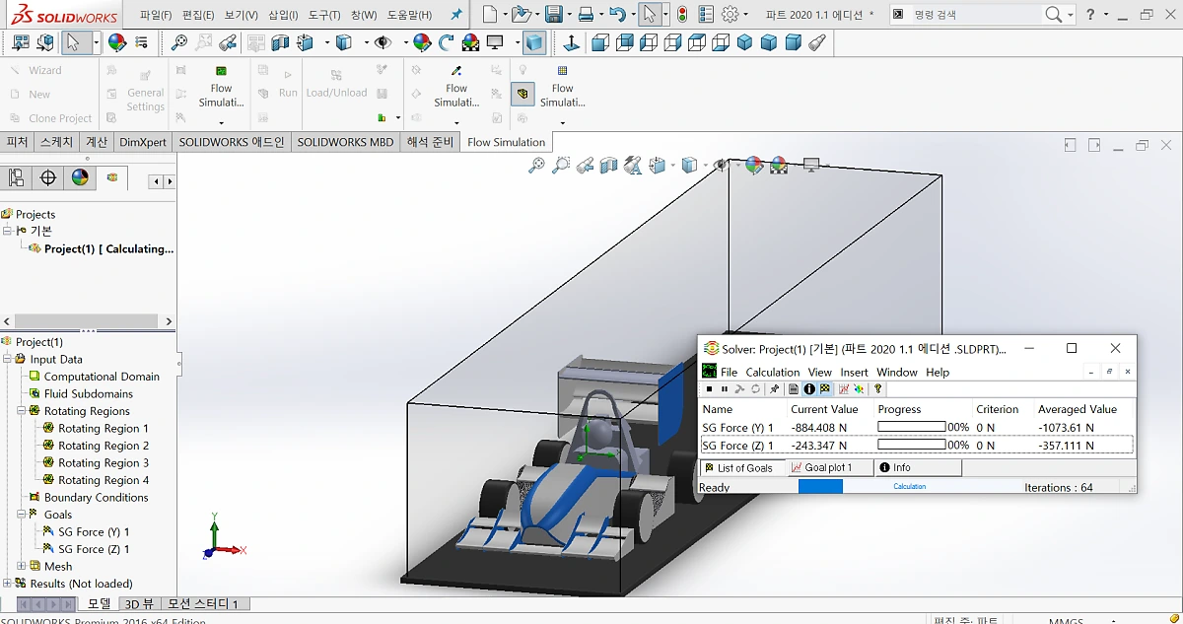Collapse the Rotating Regions tree node

(x=21, y=411)
